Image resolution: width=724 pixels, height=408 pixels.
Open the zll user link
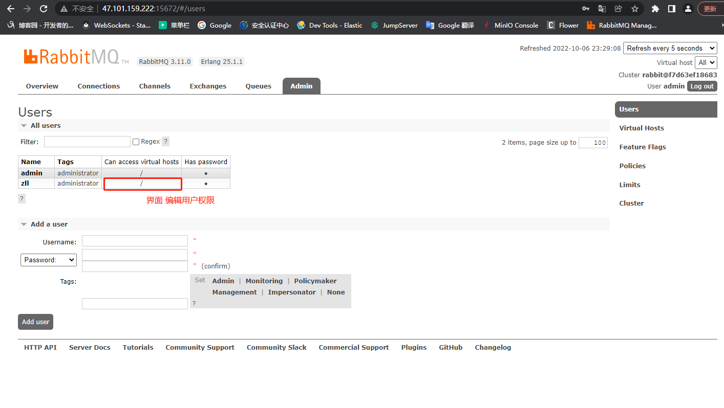point(25,183)
